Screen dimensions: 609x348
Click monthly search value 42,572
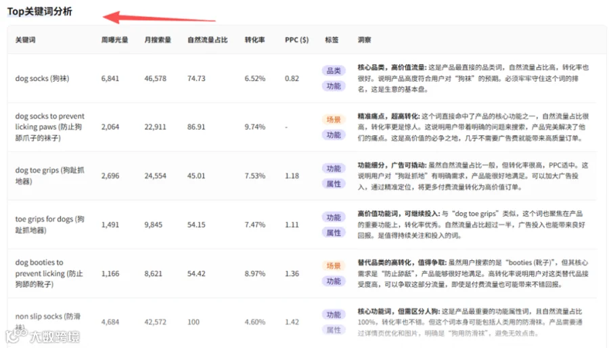[x=156, y=322]
